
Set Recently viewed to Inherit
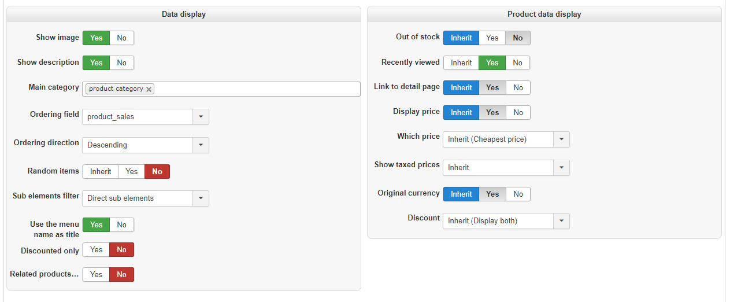461,63
